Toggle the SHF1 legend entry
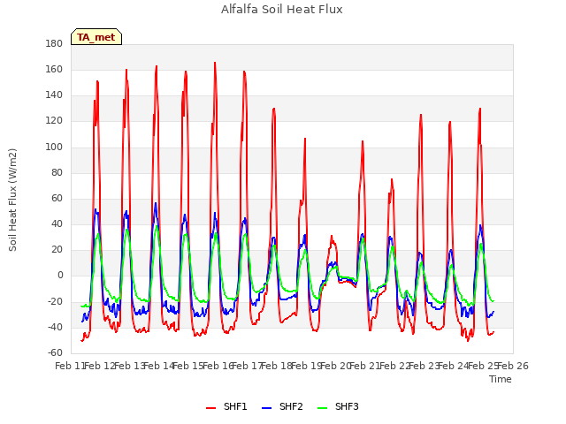 [226, 407]
